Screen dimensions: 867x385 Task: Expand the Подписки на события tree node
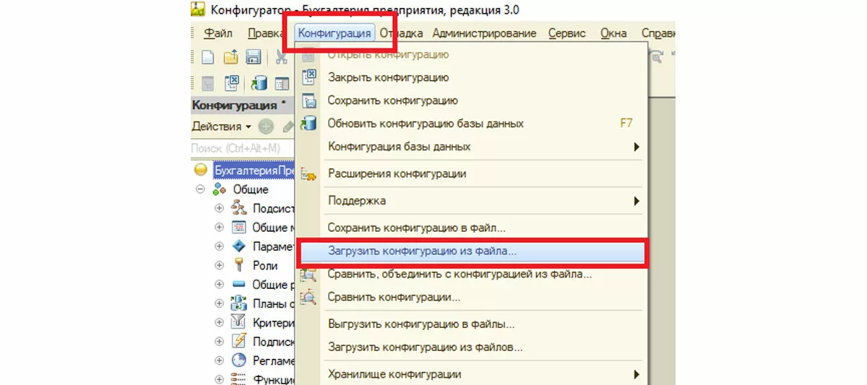coord(220,341)
